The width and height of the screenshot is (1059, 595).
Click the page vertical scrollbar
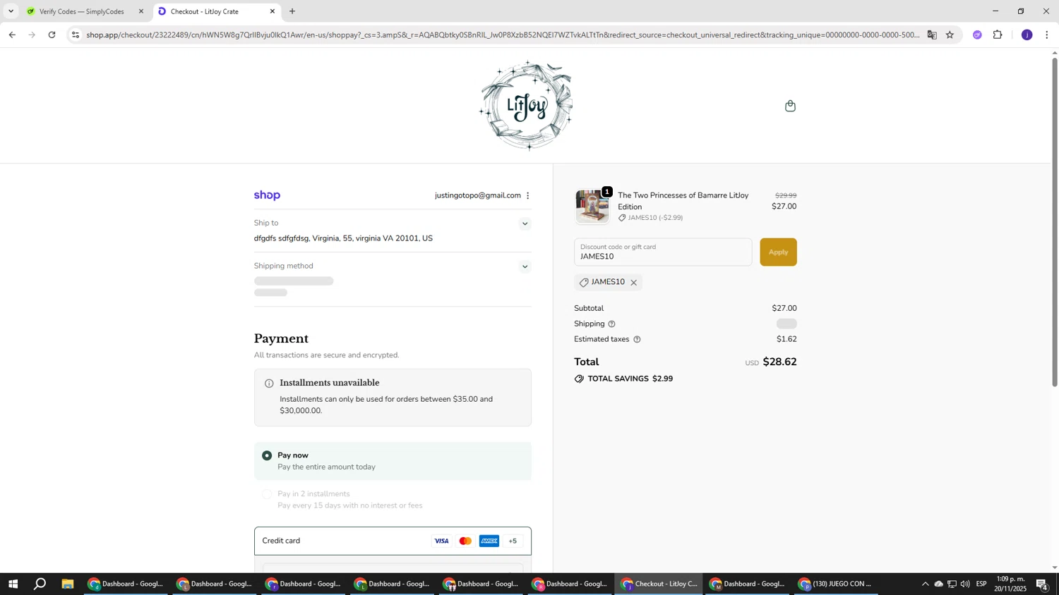click(x=1055, y=222)
